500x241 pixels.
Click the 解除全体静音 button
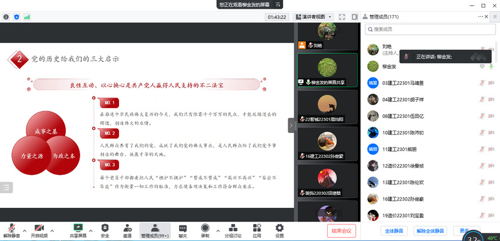pyautogui.click(x=430, y=231)
